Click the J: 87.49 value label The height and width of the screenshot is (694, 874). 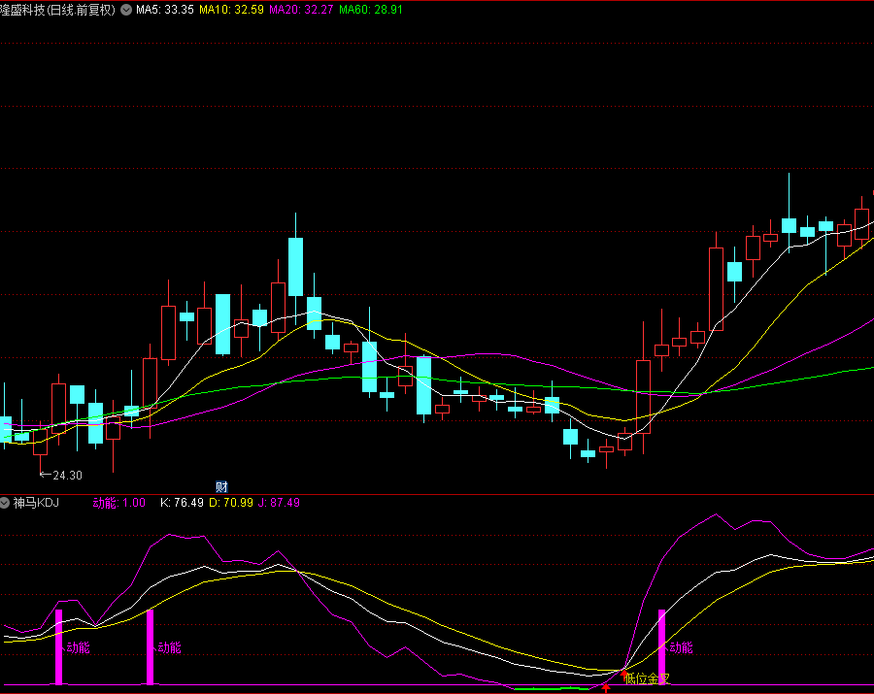(x=279, y=503)
